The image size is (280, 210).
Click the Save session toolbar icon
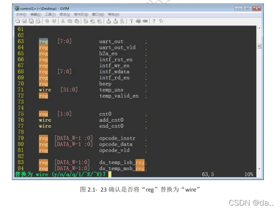[115, 21]
